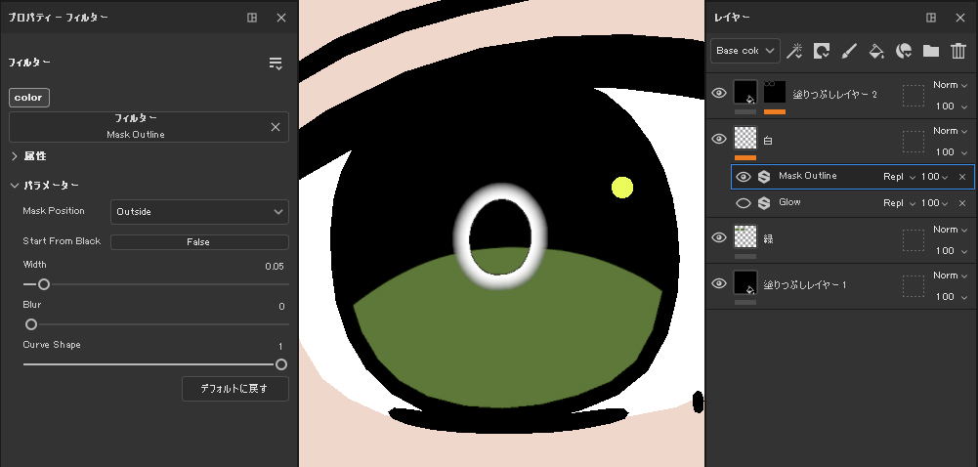Open the Mask Position dropdown
The image size is (978, 467).
(x=198, y=212)
